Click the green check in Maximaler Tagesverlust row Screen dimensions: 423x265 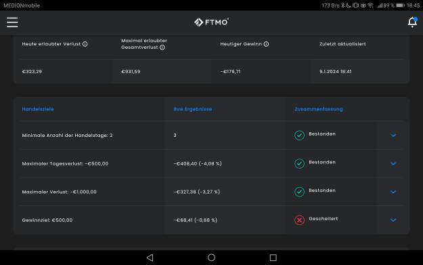(x=299, y=163)
